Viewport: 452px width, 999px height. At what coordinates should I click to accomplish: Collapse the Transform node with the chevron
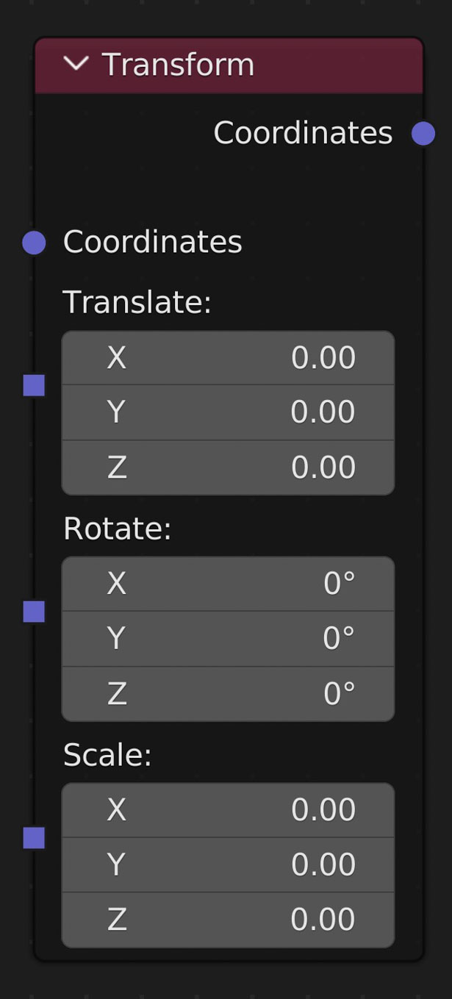76,64
